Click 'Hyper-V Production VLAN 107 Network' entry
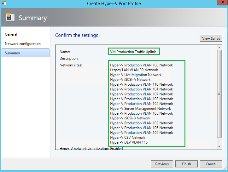228x172 pixels. [x=142, y=94]
